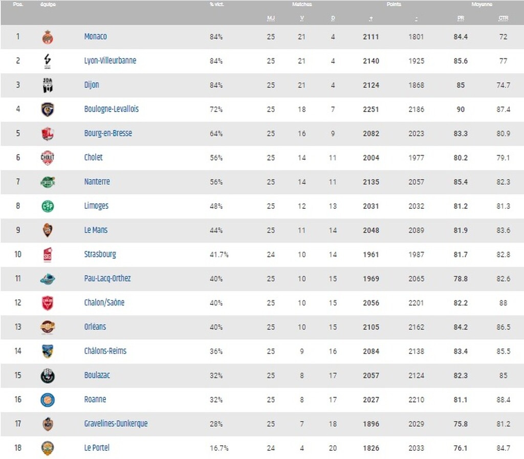
Task: Open the Nanterre team link
Action: [97, 182]
